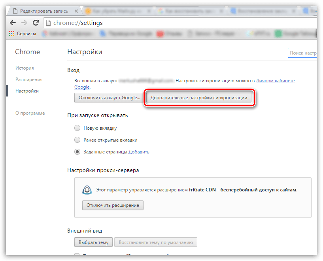Screen dimensions: 323x261
Task: Go back with the browser back arrow
Action: click(x=13, y=23)
